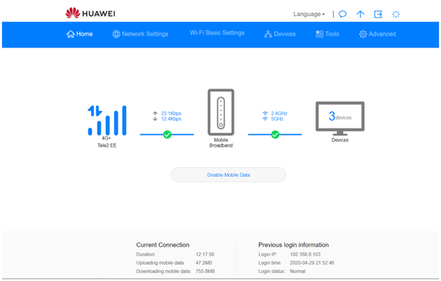Click the update up-arrow icon
Image resolution: width=441 pixels, height=281 pixels.
(360, 14)
